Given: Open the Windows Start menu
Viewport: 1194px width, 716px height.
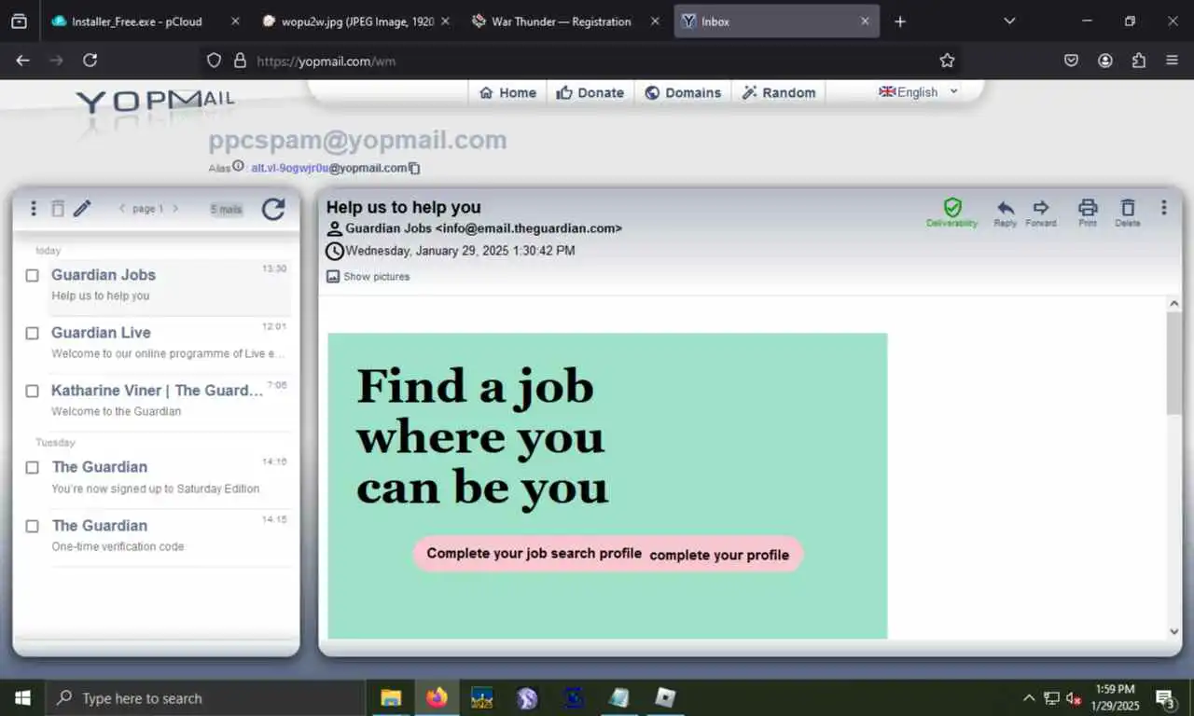Looking at the screenshot, I should tap(22, 698).
